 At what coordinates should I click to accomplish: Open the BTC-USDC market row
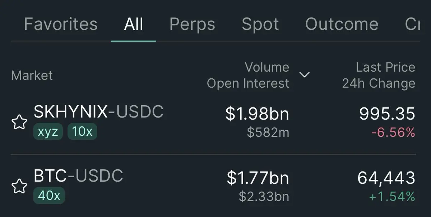point(215,186)
